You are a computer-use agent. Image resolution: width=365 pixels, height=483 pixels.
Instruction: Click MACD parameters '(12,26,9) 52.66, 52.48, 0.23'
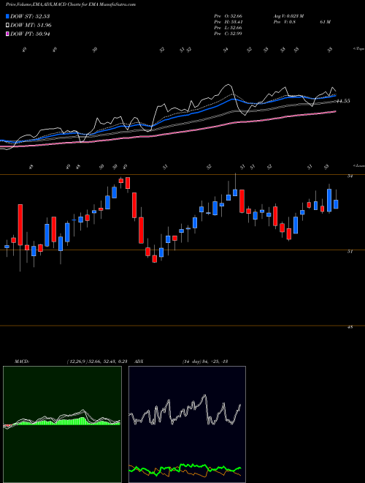97,362
